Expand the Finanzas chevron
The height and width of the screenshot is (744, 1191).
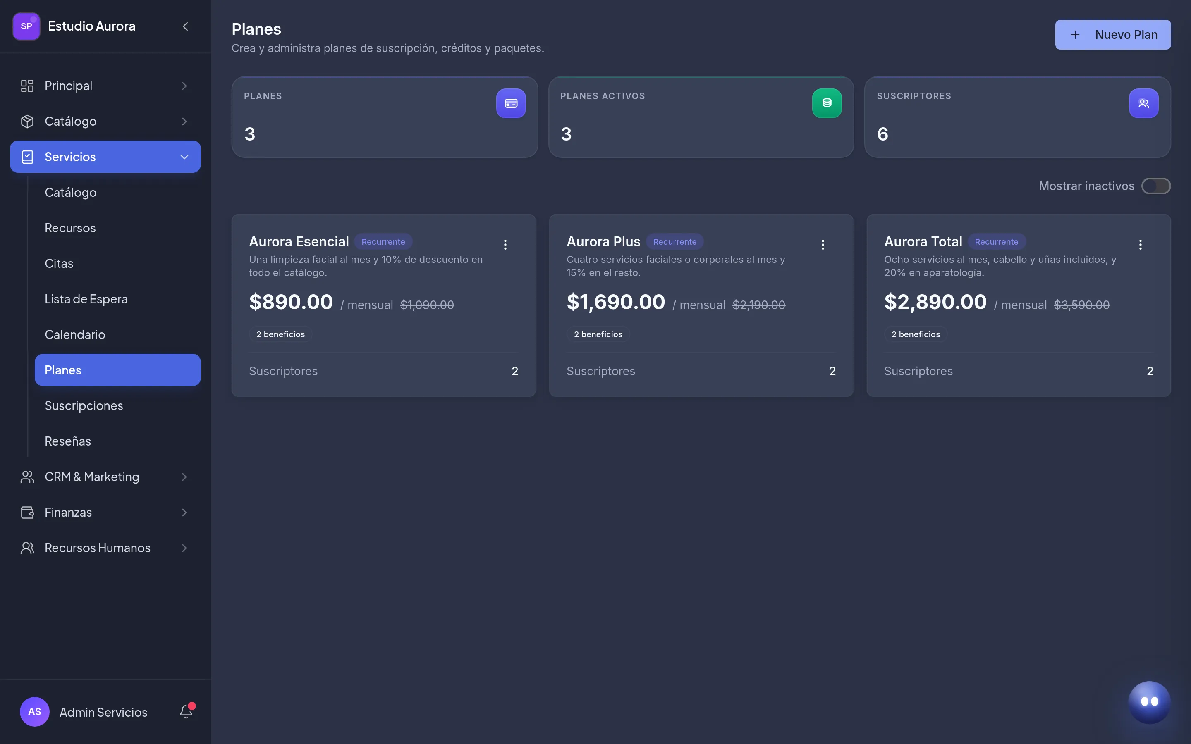pyautogui.click(x=184, y=512)
